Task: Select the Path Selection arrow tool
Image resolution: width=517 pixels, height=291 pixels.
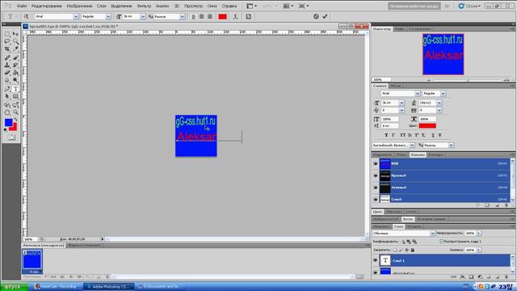Action: pyautogui.click(x=7, y=96)
